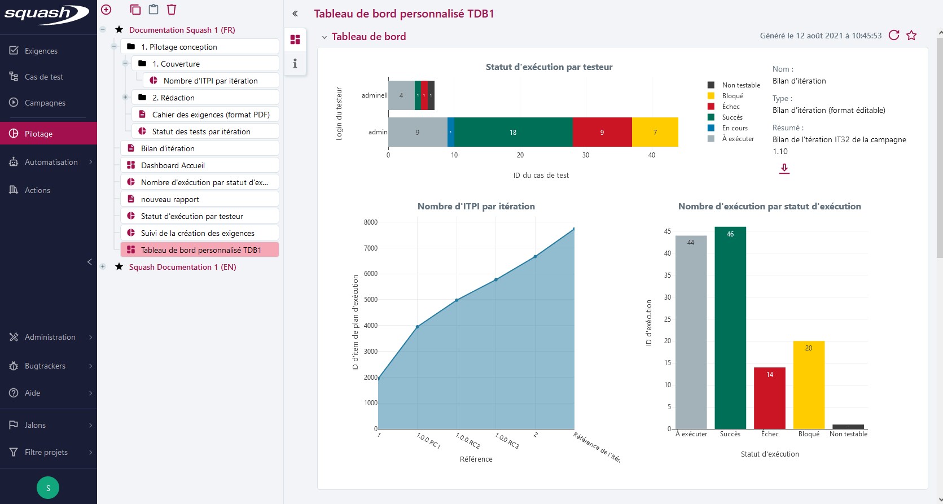
Task: Expand the 2. Rédaction folder
Action: click(x=125, y=98)
